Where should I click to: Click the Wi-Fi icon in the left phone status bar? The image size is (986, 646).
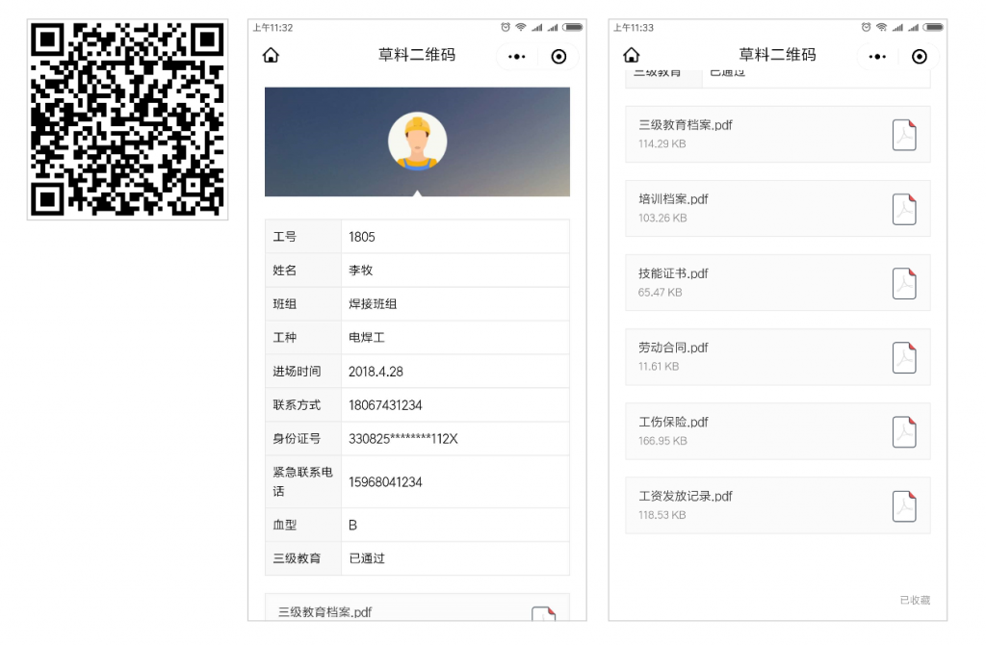point(521,27)
